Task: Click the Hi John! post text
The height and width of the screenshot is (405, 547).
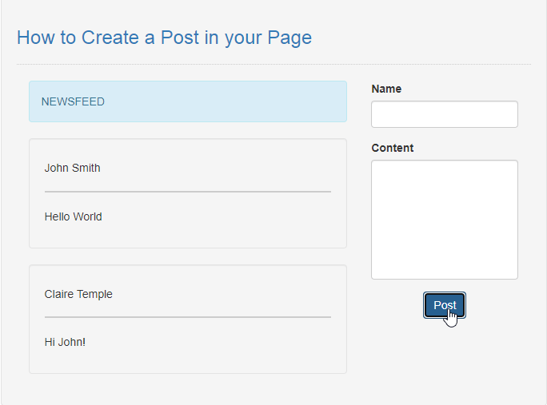Action: coord(65,342)
